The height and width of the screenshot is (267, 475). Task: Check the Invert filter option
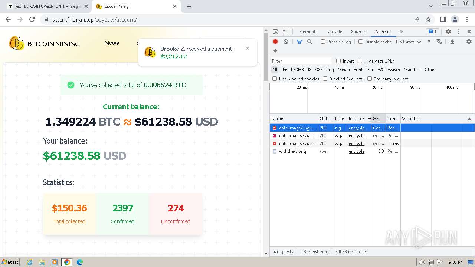click(338, 61)
